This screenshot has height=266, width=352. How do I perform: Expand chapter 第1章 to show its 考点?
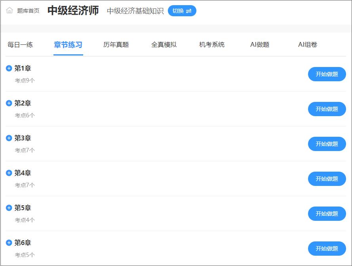point(8,68)
